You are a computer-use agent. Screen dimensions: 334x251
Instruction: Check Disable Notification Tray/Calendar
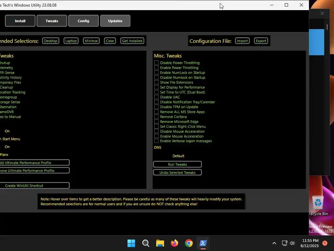tap(156, 102)
